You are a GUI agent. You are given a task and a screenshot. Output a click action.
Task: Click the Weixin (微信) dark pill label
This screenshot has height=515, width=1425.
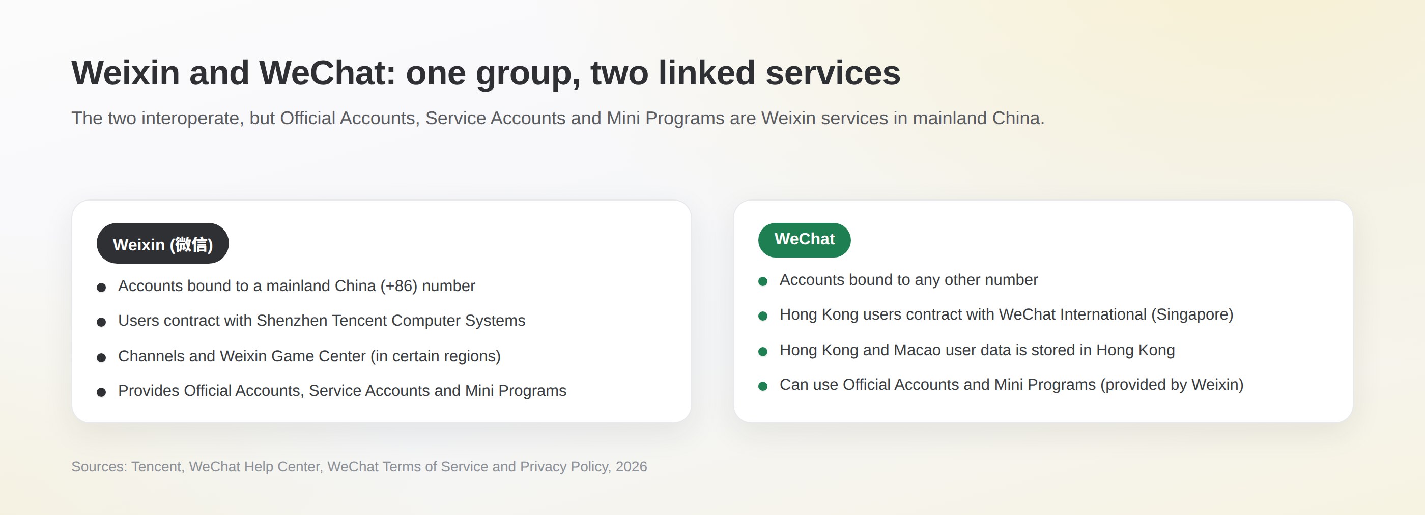163,243
